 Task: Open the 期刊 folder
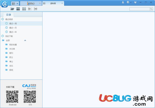coord(11,53)
